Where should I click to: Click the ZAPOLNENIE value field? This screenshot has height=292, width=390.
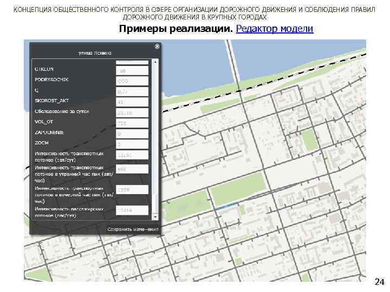point(132,134)
